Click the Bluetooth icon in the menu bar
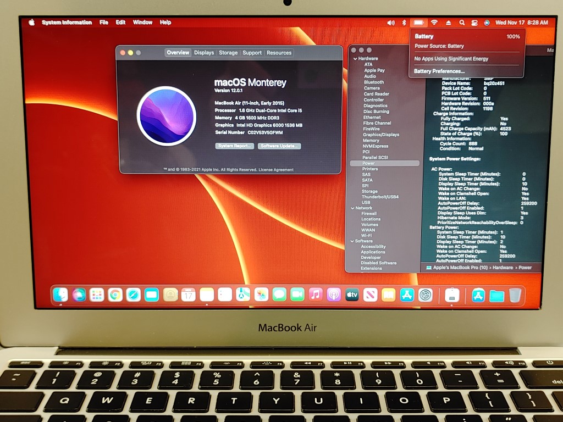The image size is (563, 422). point(404,23)
